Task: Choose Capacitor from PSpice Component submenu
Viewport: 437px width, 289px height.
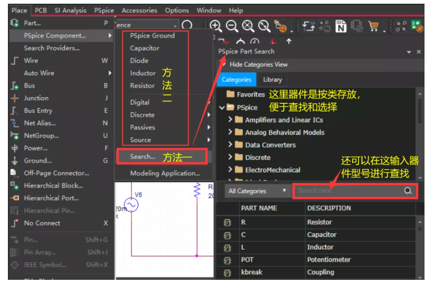Action: tap(145, 48)
